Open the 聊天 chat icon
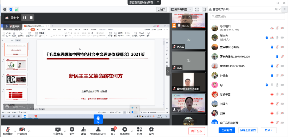This screenshot has width=288, height=137. [113, 130]
